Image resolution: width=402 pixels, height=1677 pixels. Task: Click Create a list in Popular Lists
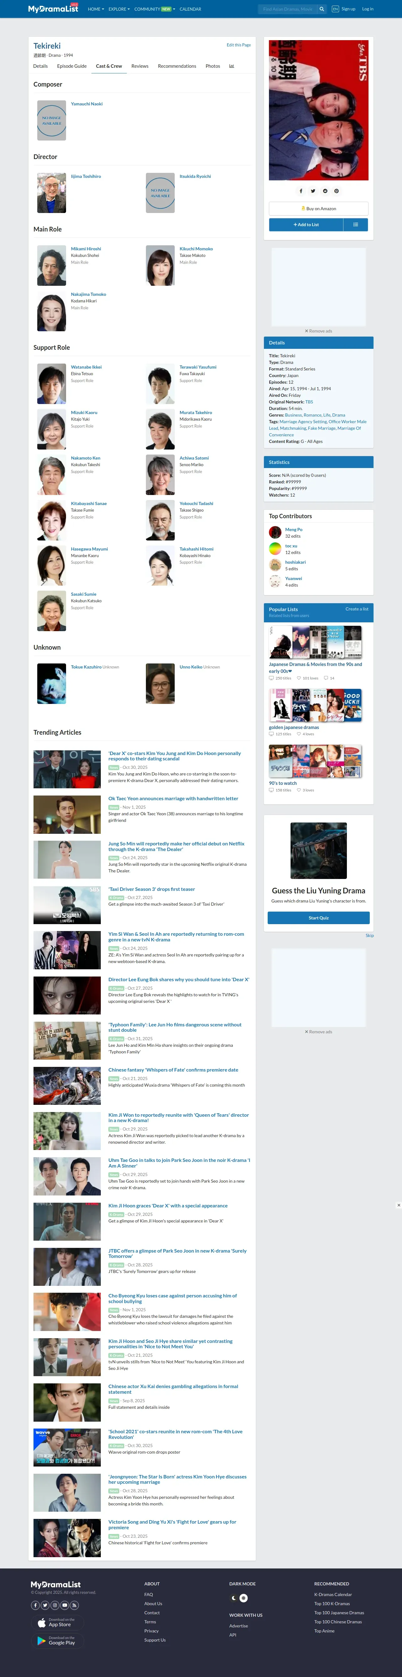coord(357,609)
